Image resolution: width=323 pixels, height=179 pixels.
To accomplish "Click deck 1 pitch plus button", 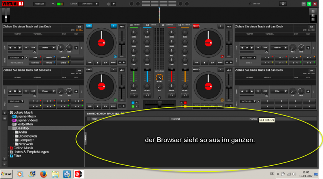I will (x=124, y=62).
